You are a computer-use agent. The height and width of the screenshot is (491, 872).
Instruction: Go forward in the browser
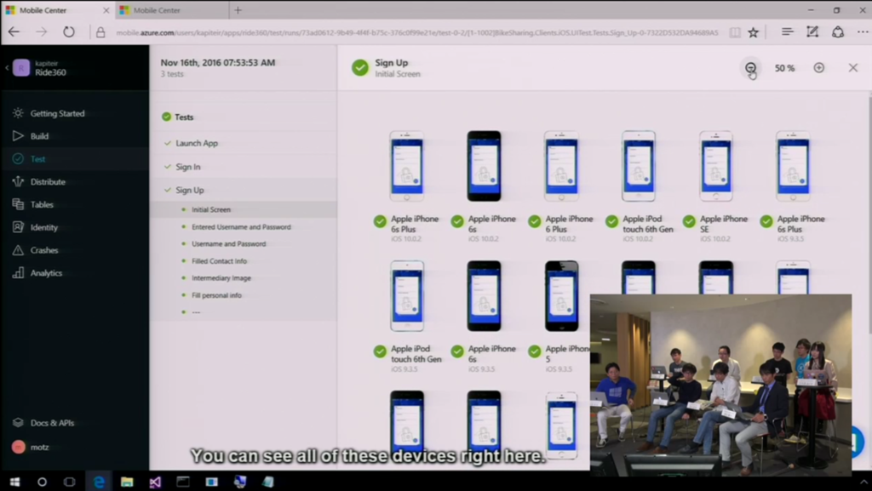(42, 32)
